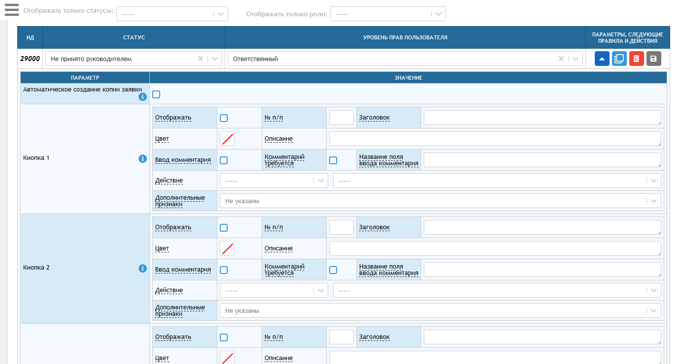Viewport: 680px width, 364px height.
Task: Focus the 'Описание' field for Кнопка 1
Action: click(495, 139)
